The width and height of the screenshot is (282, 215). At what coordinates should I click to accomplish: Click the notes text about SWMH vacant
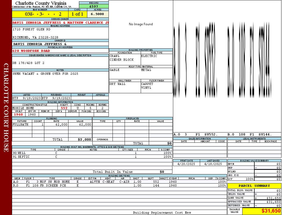pyautogui.click(x=45, y=74)
